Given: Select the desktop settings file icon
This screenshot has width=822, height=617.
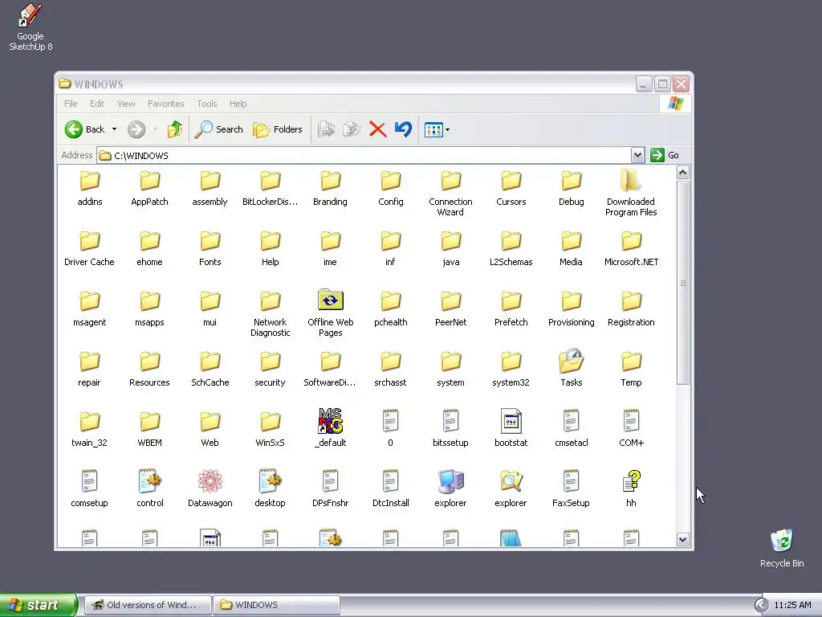Looking at the screenshot, I should [x=270, y=480].
